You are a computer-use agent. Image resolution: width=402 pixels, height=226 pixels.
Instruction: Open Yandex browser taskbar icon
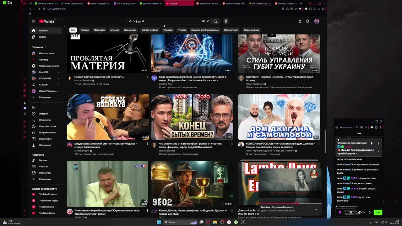point(229,222)
